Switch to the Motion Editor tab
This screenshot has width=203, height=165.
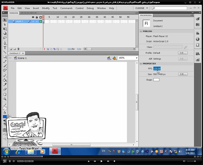click(x=29, y=13)
